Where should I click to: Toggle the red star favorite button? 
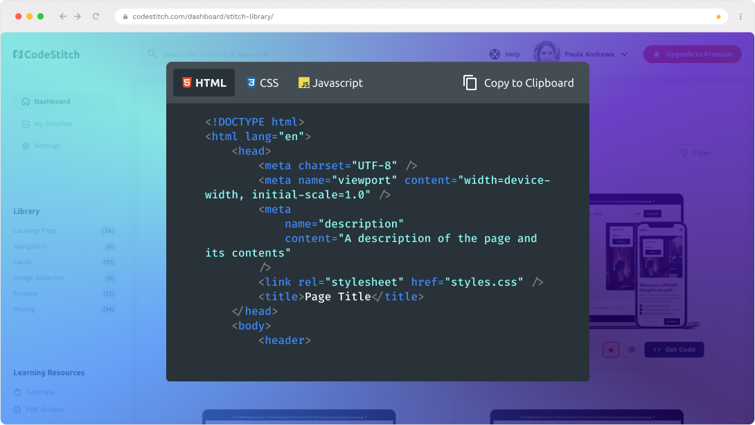click(x=610, y=350)
